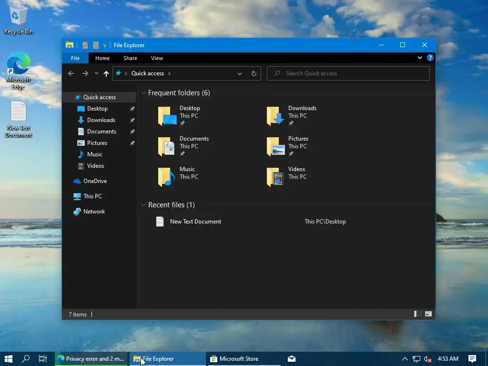The height and width of the screenshot is (366, 488).
Task: Go back with the Back arrow
Action: tap(71, 73)
